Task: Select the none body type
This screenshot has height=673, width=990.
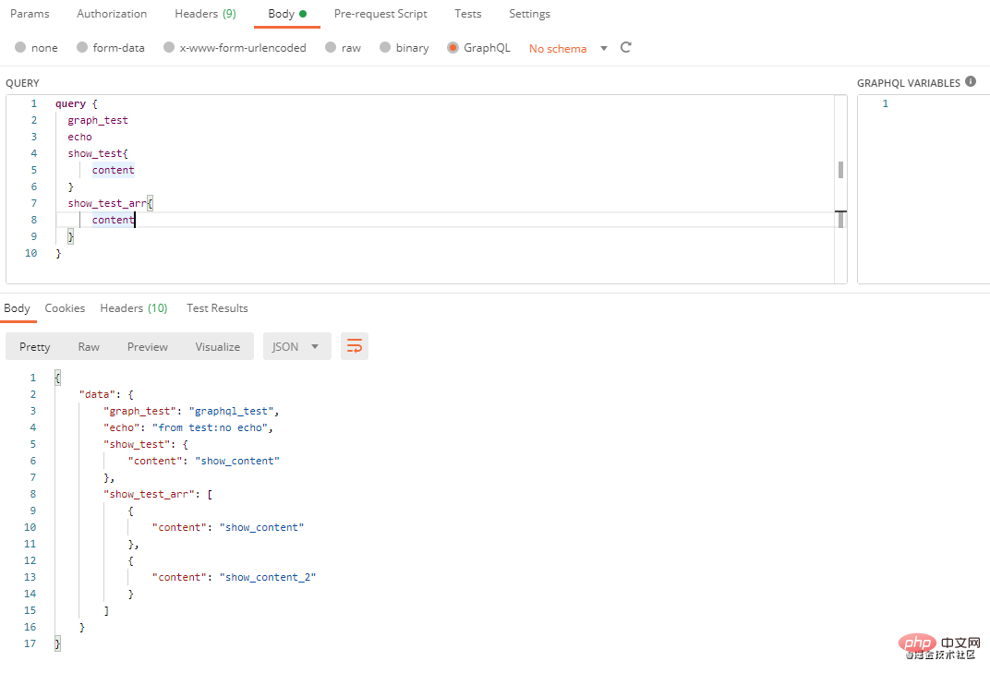Action: [x=36, y=47]
